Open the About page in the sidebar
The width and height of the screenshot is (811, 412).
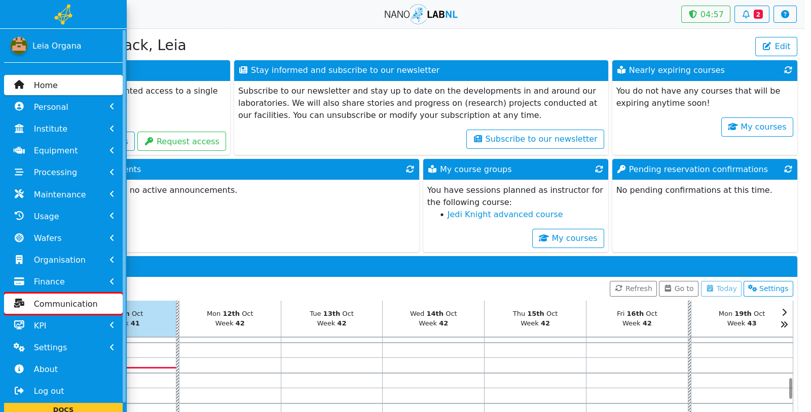[x=63, y=369]
